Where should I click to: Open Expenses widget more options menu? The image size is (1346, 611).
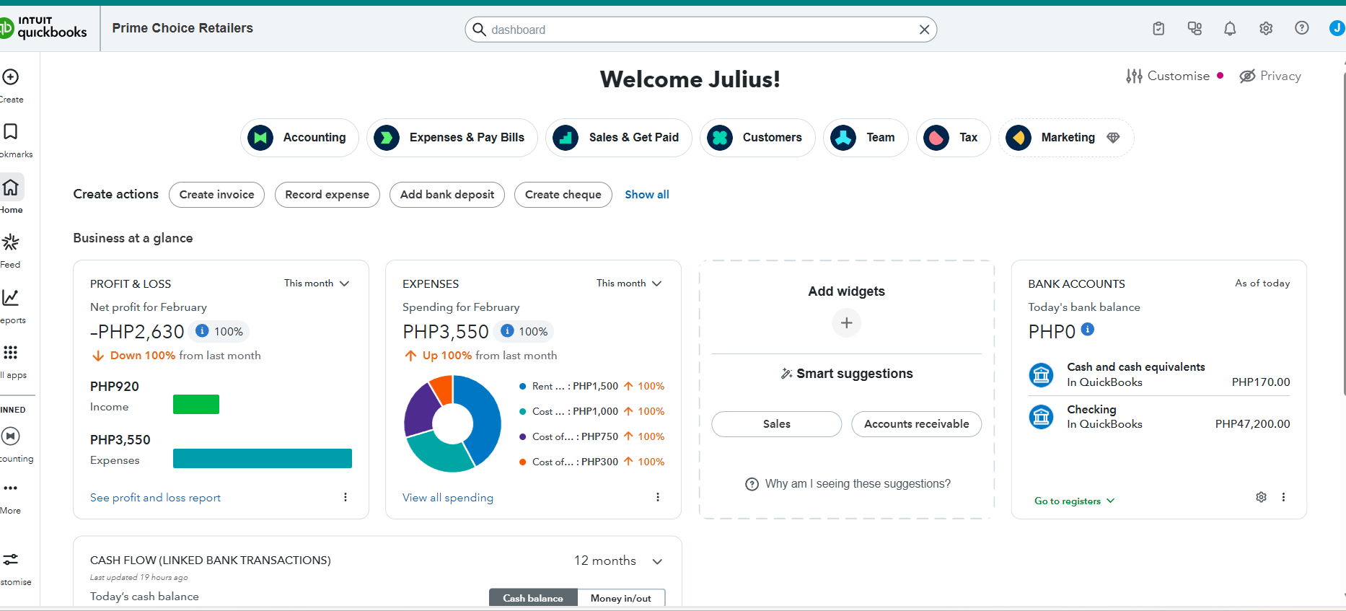(x=658, y=497)
